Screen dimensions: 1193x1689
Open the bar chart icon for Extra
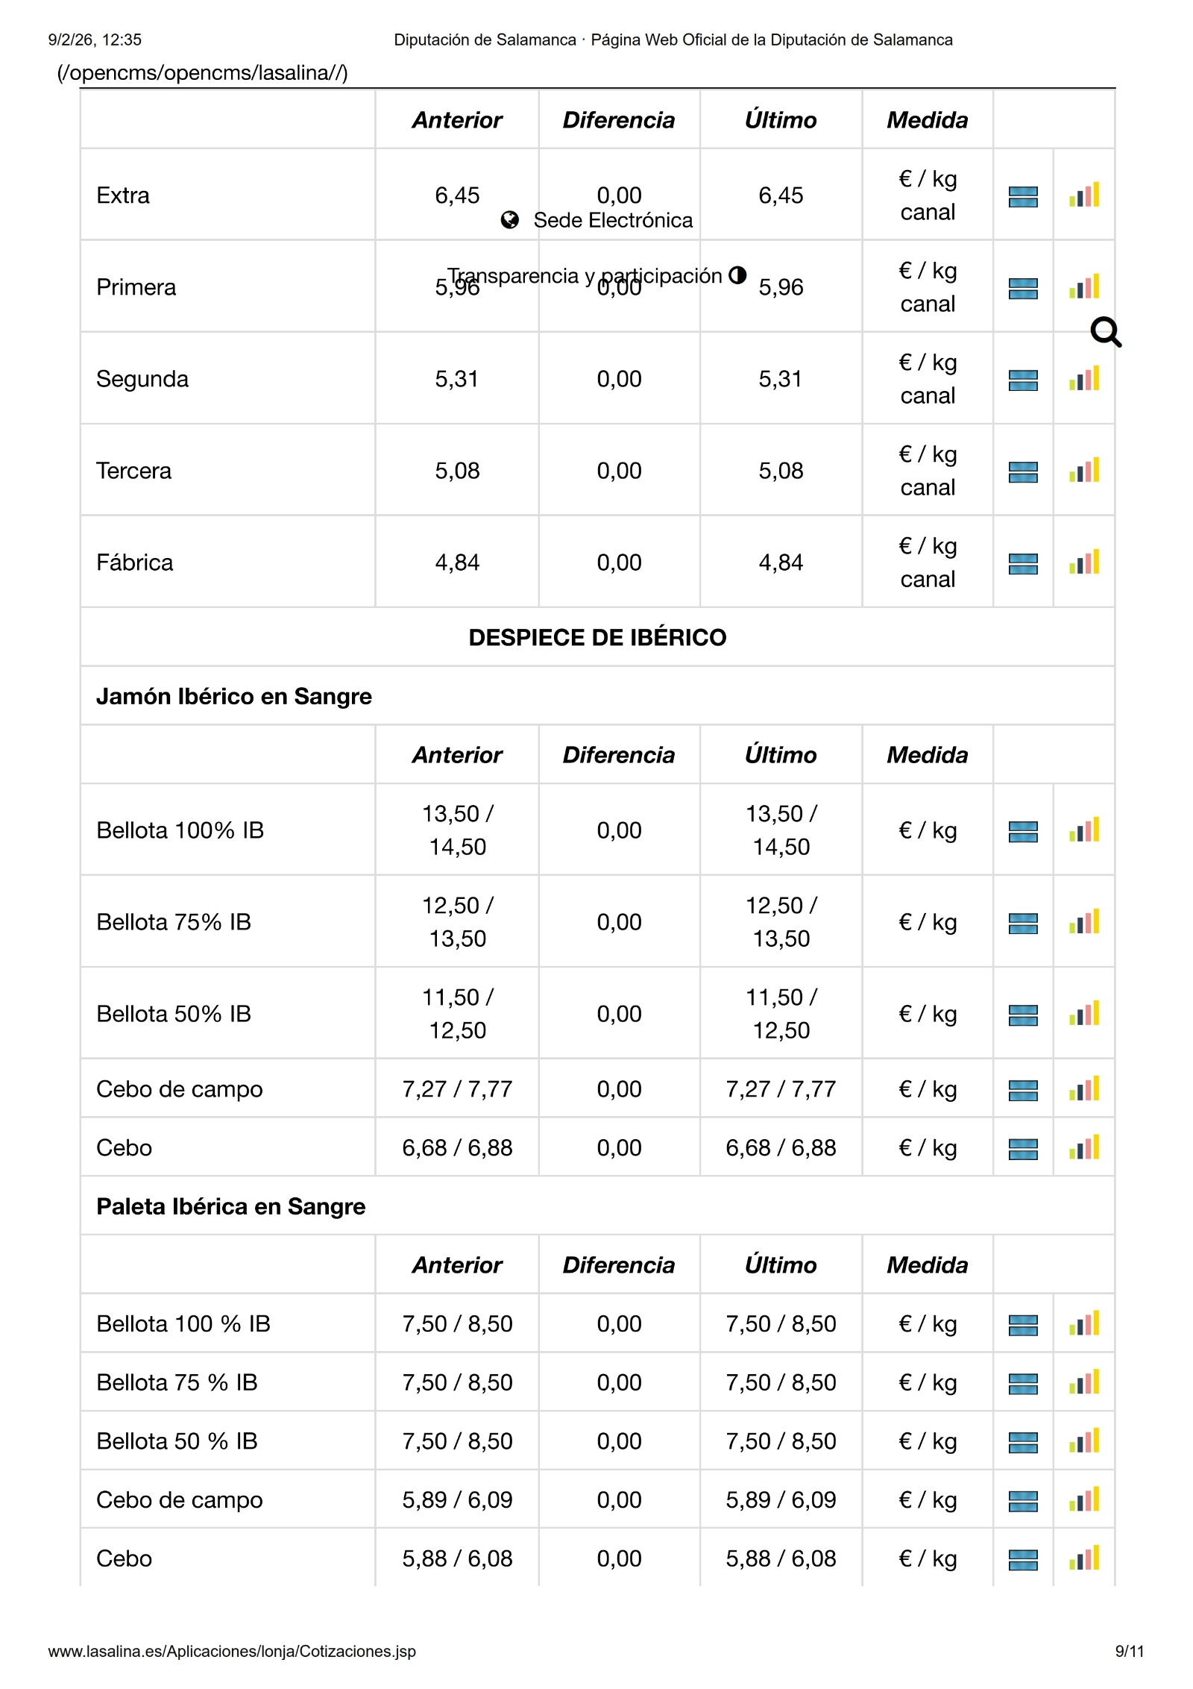point(1083,195)
